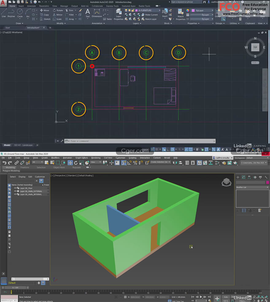This screenshot has height=302, width=270.
Task: Expand the Modify panel dropdown in AutoCAD
Action: coord(61,23)
